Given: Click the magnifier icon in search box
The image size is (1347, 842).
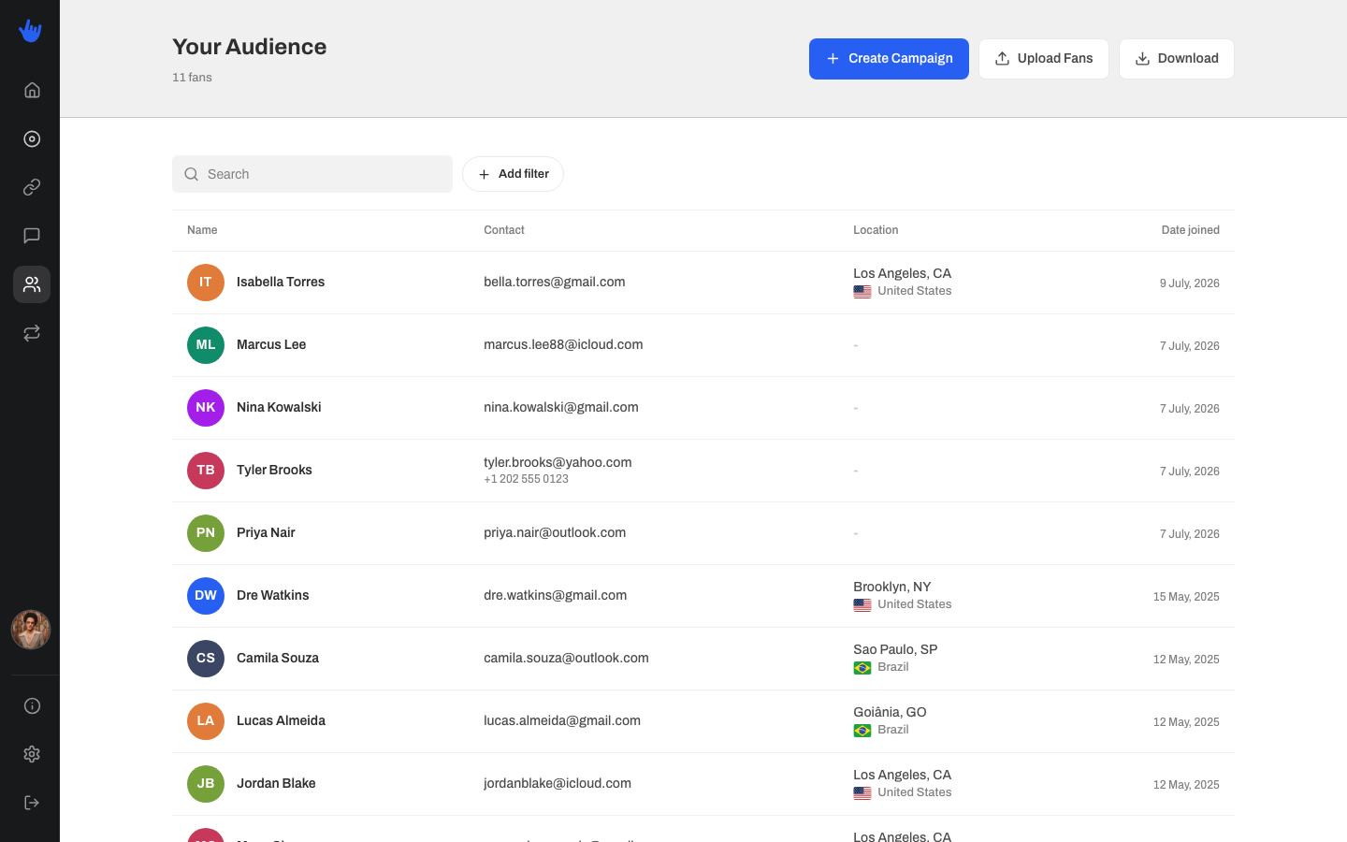Looking at the screenshot, I should [192, 174].
